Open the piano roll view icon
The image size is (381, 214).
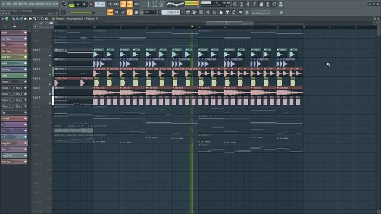(x=195, y=12)
